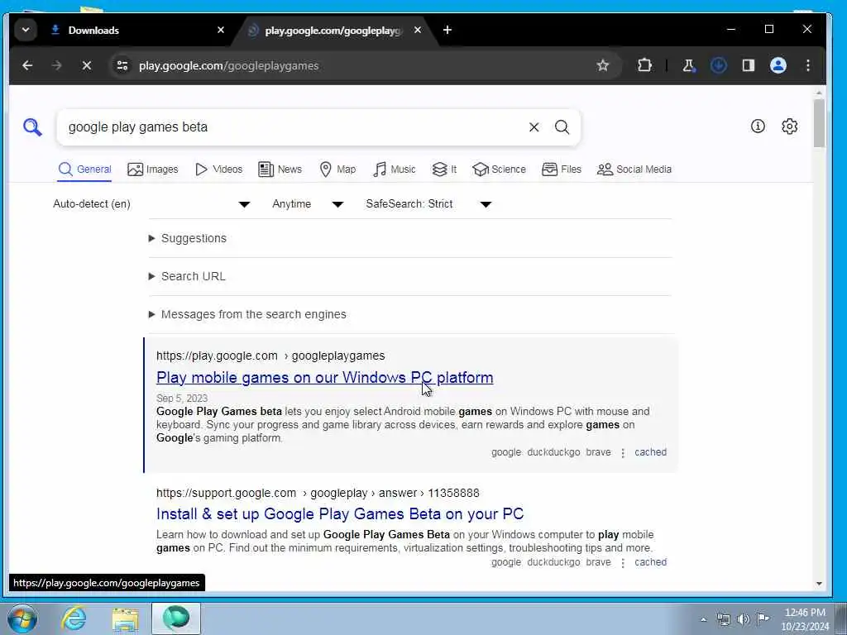Select the It search category

point(444,169)
